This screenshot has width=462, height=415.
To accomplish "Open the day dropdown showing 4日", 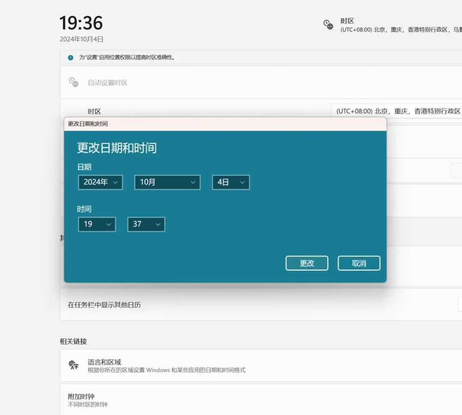I will point(231,182).
